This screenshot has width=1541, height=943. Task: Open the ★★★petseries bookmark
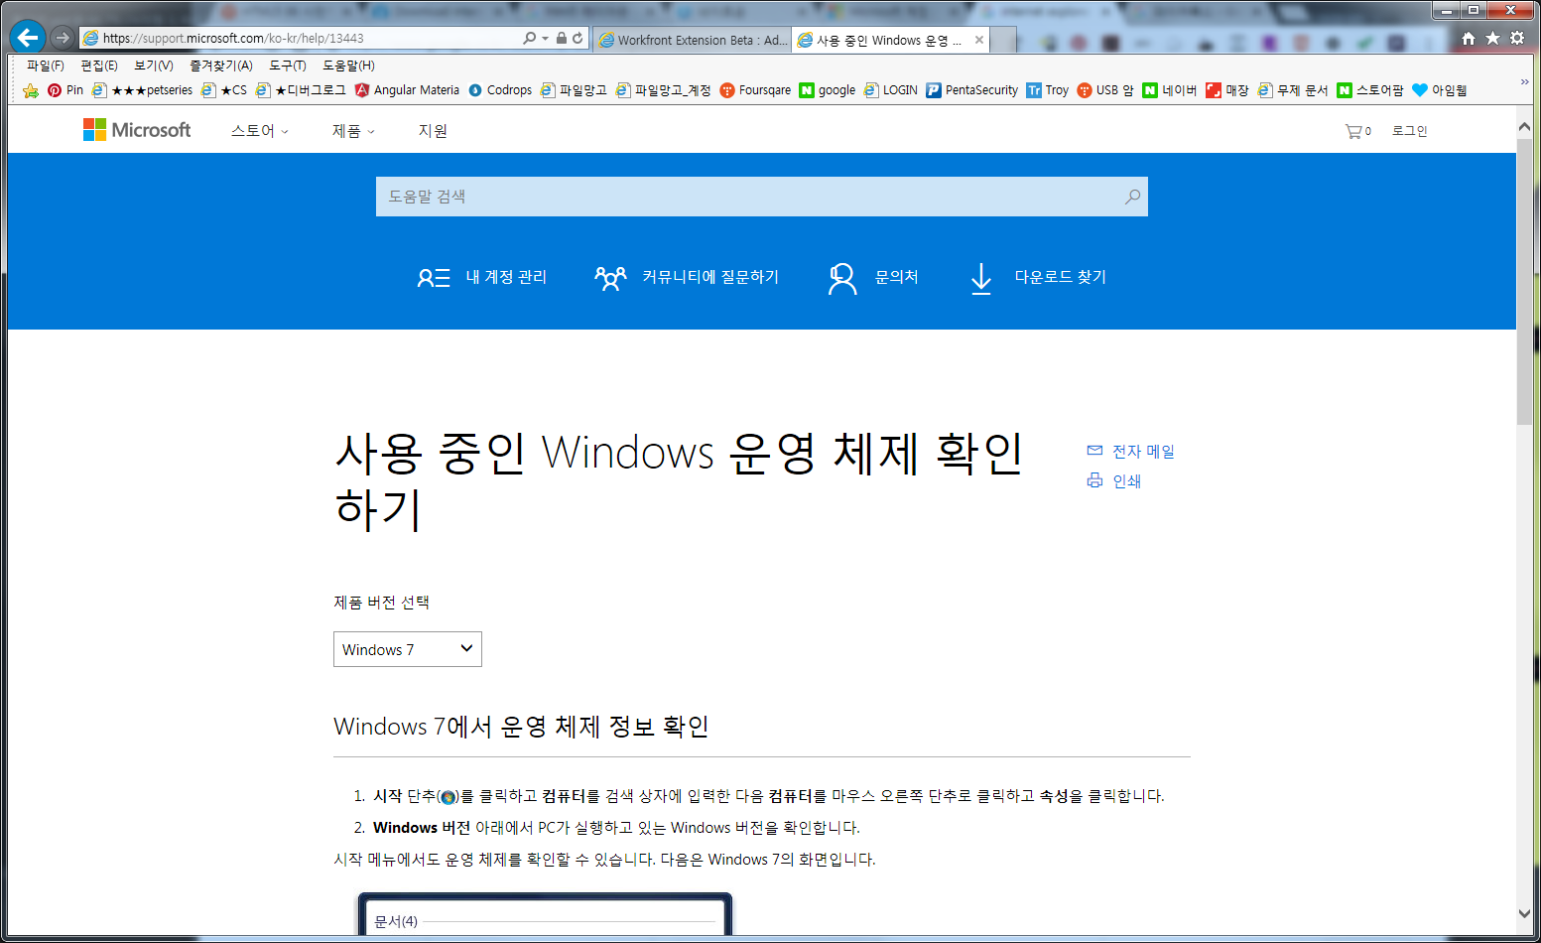tap(142, 90)
